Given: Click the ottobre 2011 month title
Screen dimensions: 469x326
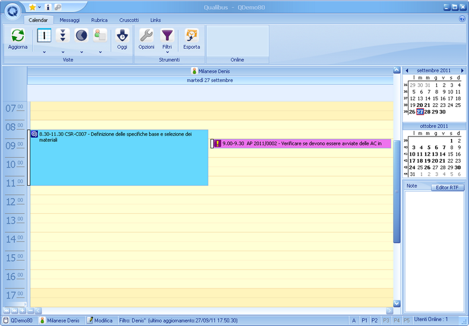Looking at the screenshot, I should 434,126.
